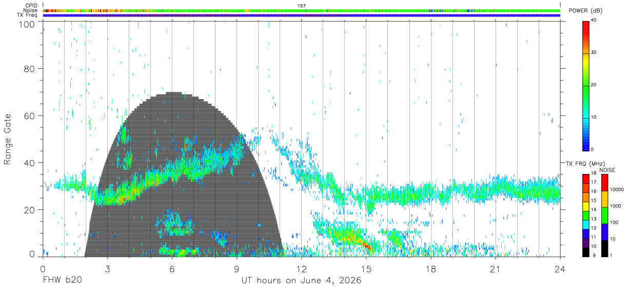The image size is (630, 291).
Task: Click the 'TX Freq' row label
Action: pos(28,15)
